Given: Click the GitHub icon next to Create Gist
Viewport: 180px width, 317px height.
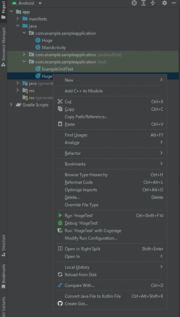Looking at the screenshot, I should click(x=60, y=303).
